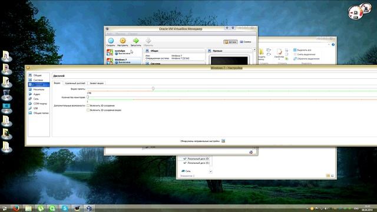Image resolution: width=377 pixels, height=212 pixels.
Task: Click the Детали button in VirtualBox Manager
Action: click(230, 42)
